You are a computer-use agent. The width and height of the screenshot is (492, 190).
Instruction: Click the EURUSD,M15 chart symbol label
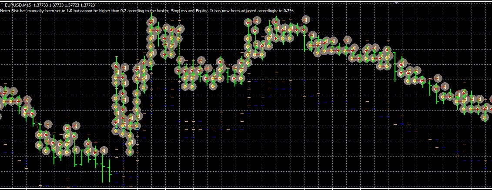pyautogui.click(x=18, y=5)
